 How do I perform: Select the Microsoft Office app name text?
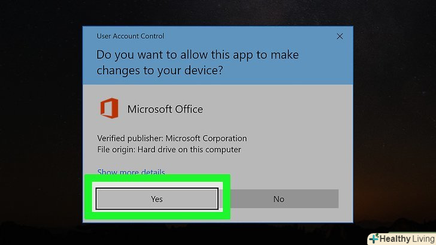(x=165, y=109)
